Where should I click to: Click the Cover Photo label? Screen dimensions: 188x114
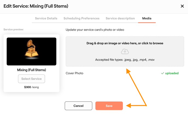(x=75, y=73)
